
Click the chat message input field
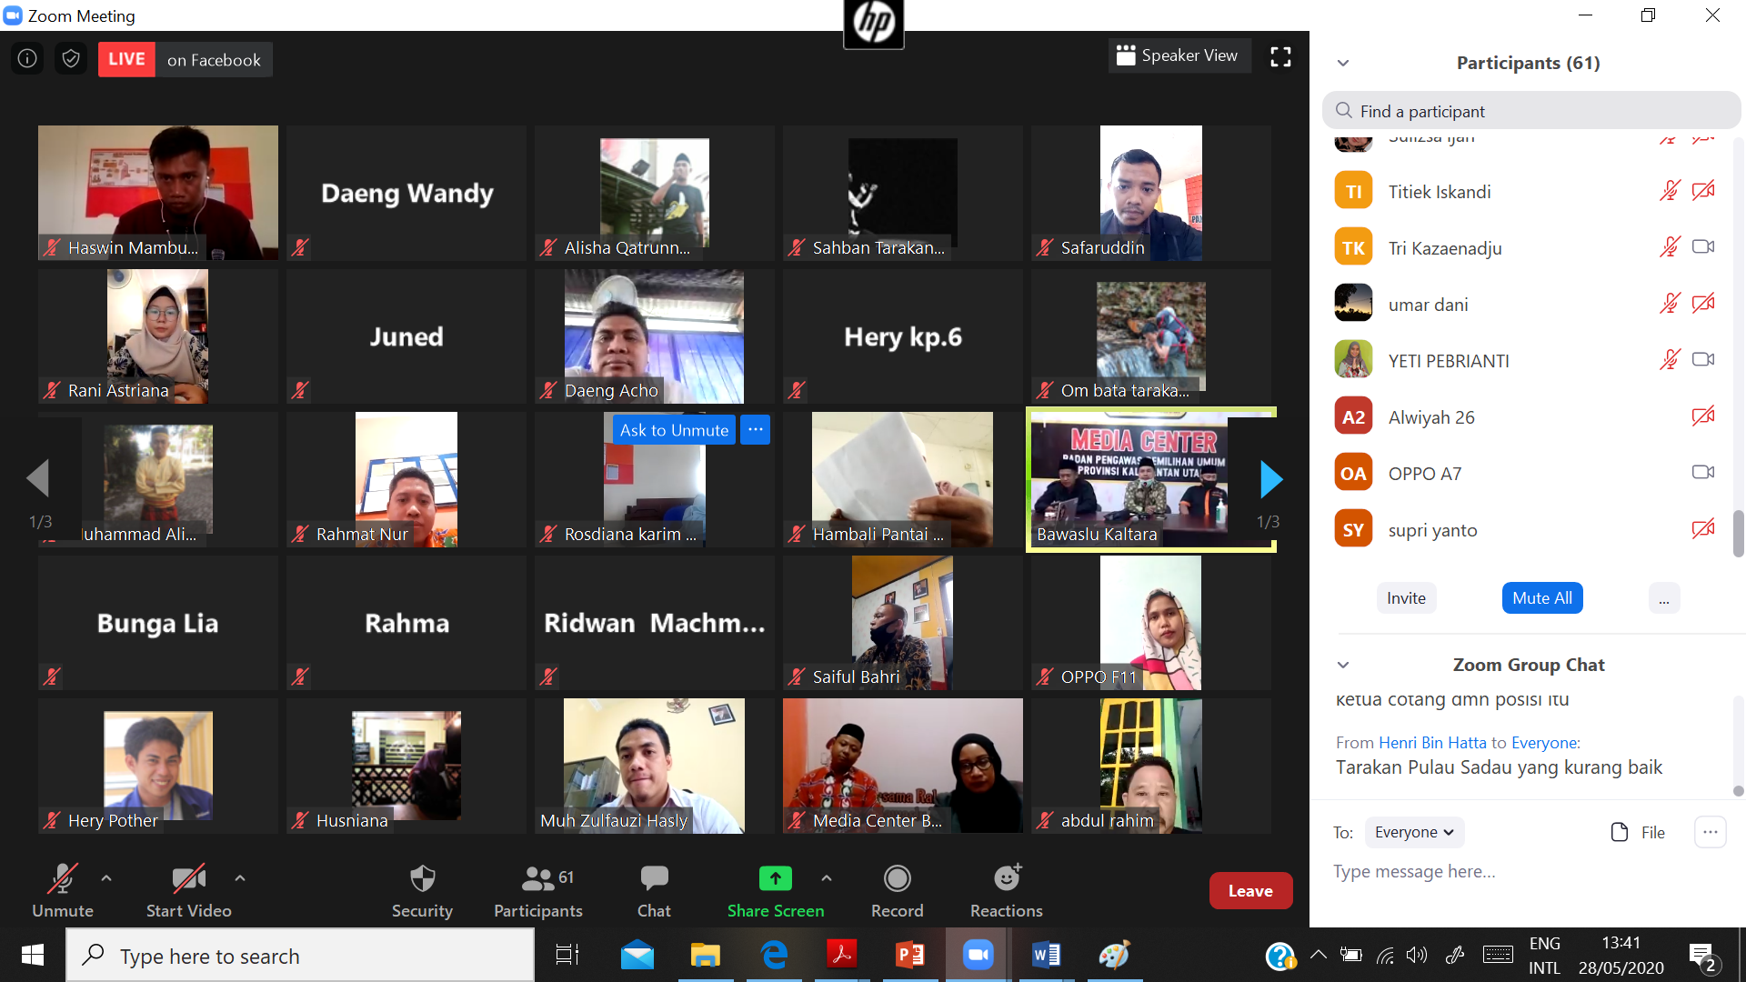(1528, 872)
